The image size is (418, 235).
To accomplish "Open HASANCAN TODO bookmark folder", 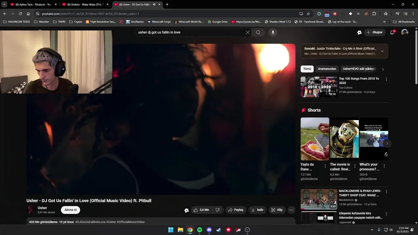I will click(x=16, y=22).
